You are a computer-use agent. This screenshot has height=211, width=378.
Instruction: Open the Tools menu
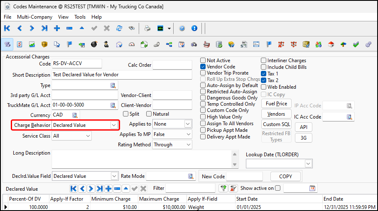coord(80,17)
